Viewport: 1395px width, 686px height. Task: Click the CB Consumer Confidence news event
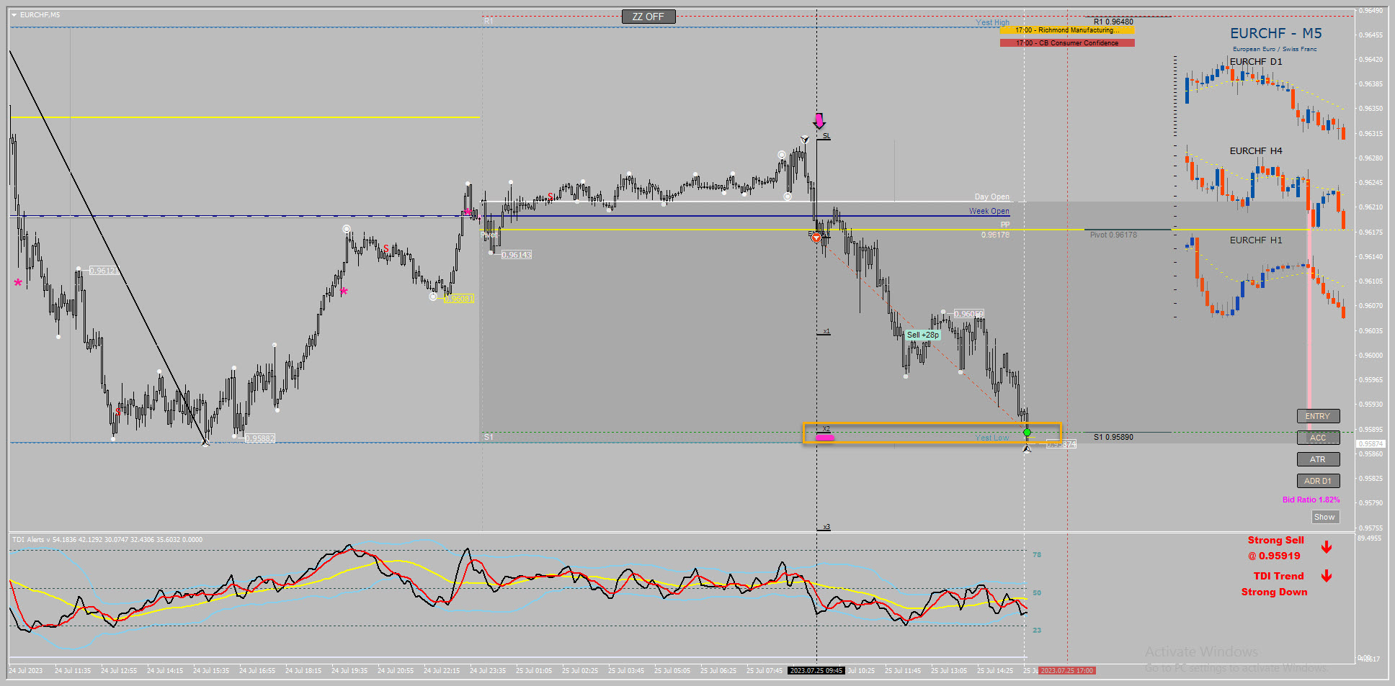pyautogui.click(x=1067, y=43)
